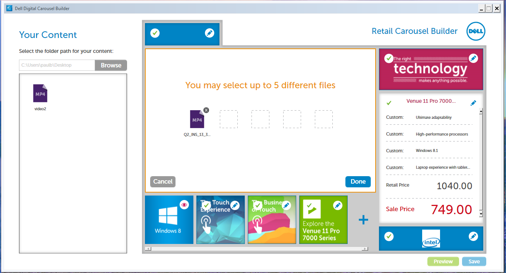
Task: Click the Dell logo in the header
Action: pos(476,31)
